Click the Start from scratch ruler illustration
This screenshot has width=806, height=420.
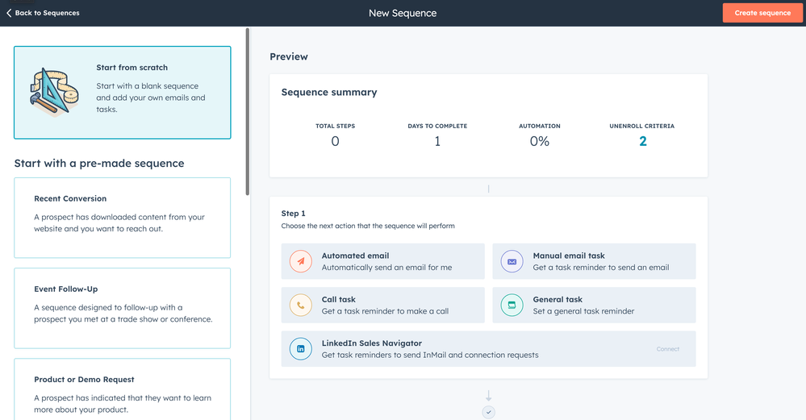[52, 92]
